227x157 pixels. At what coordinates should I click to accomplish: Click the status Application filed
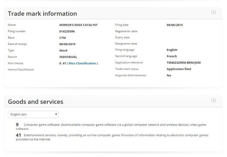pos(179,69)
